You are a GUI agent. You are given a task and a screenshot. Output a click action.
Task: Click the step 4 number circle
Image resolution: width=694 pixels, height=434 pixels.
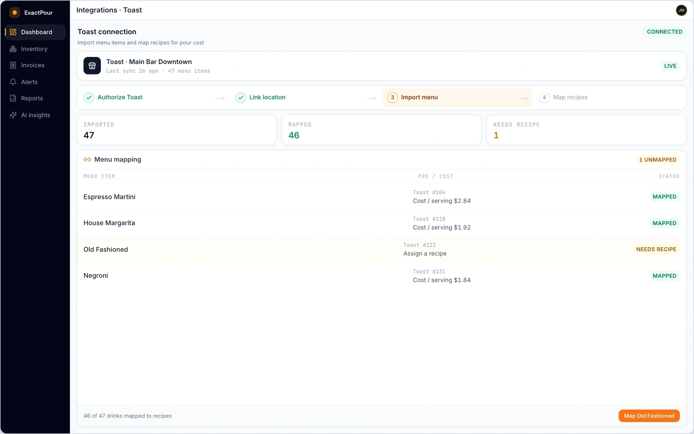[x=544, y=97]
